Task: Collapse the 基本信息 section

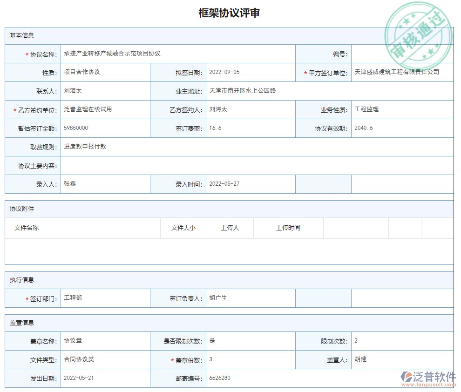Action: pos(22,35)
